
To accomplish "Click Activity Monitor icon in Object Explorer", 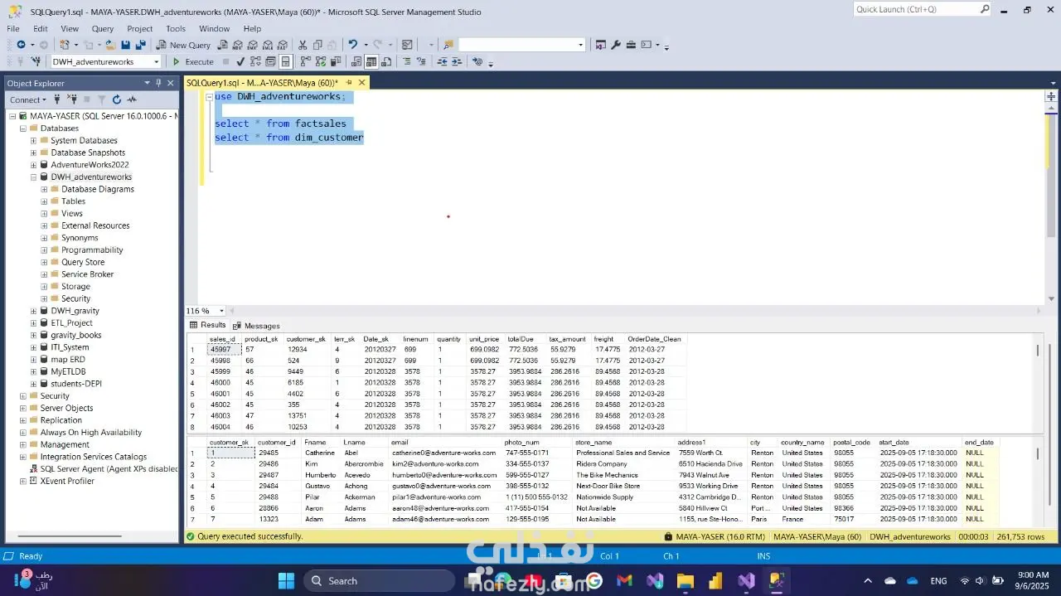I will 132,99.
